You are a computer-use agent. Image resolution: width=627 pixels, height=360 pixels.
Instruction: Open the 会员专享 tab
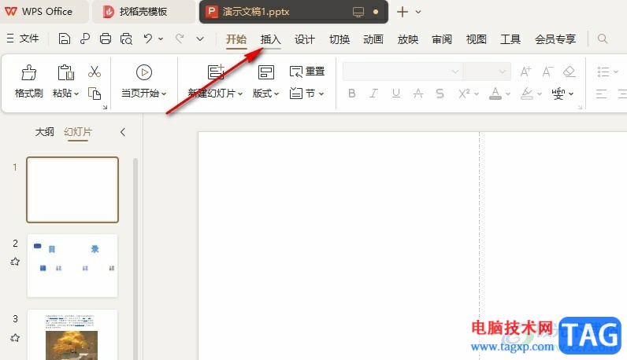(555, 39)
